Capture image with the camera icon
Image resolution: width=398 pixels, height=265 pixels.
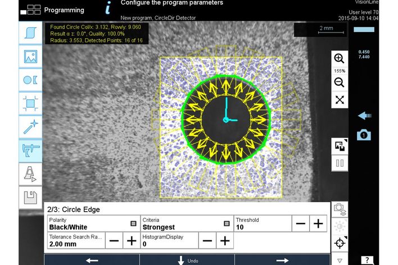(x=364, y=135)
